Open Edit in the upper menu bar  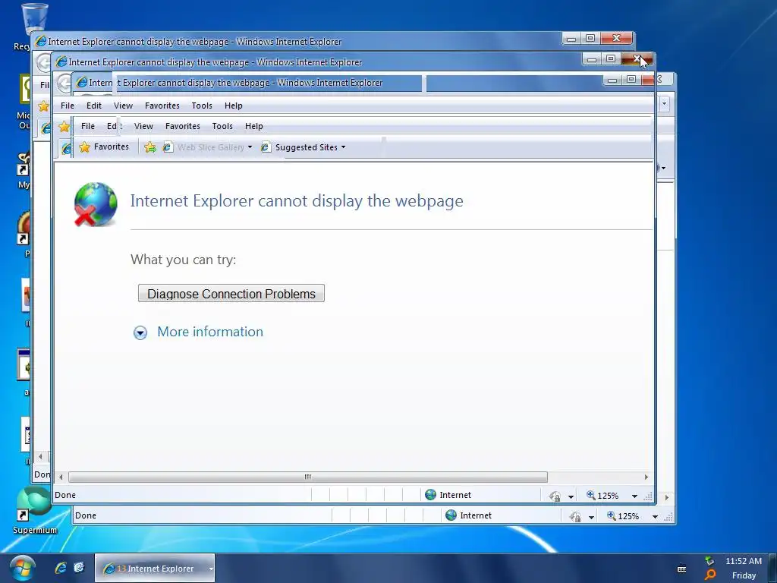click(x=93, y=106)
